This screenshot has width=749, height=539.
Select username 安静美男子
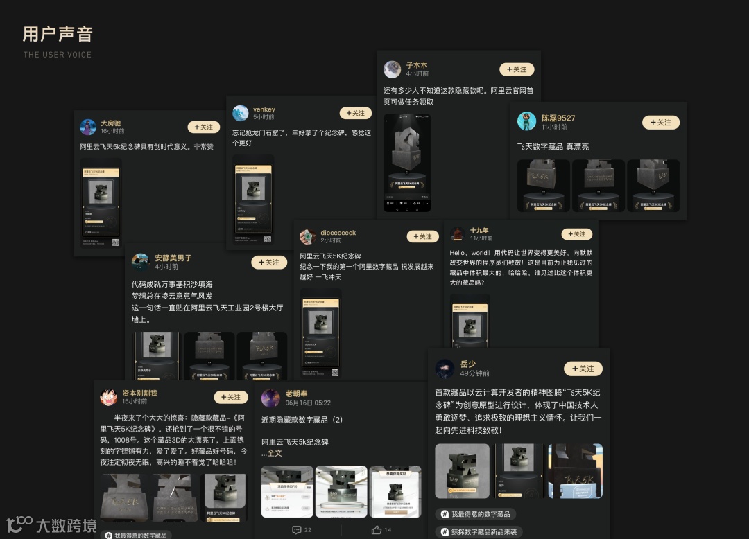173,258
